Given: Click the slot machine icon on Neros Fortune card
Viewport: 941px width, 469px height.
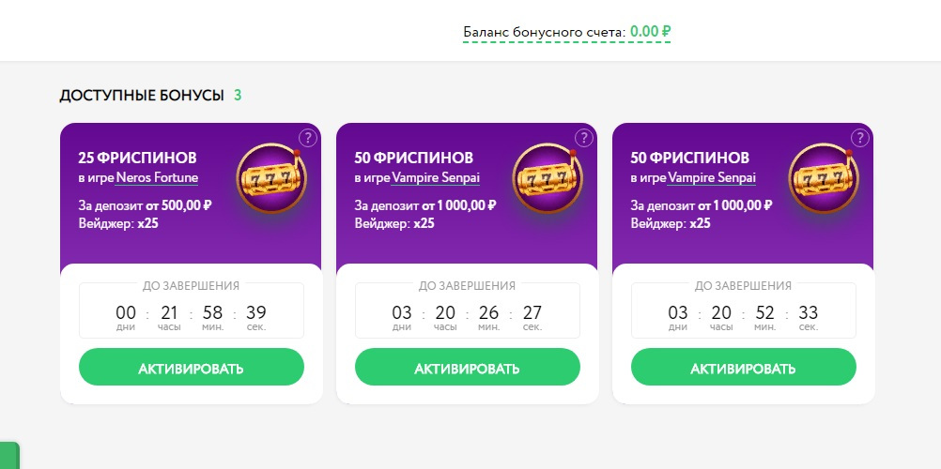Looking at the screenshot, I should pos(267,177).
